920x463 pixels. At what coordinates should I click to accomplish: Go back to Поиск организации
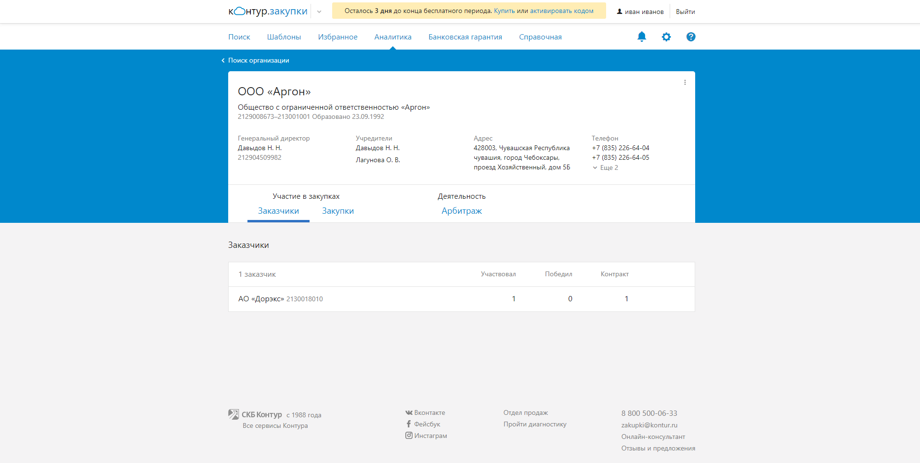pyautogui.click(x=255, y=60)
